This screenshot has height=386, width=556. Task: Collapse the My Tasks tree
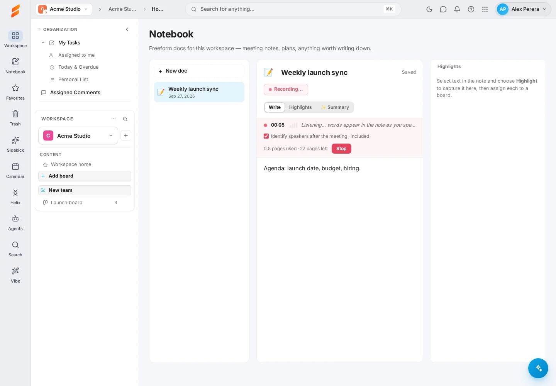tap(43, 43)
